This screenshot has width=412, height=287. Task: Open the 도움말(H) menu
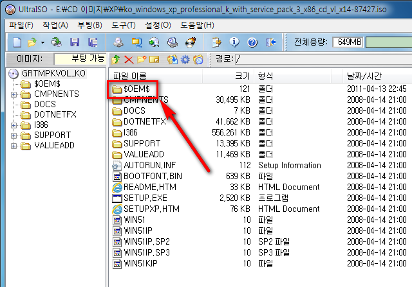(x=197, y=25)
